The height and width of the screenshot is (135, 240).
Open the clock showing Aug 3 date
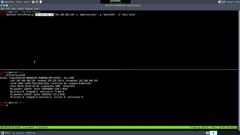(233, 2)
